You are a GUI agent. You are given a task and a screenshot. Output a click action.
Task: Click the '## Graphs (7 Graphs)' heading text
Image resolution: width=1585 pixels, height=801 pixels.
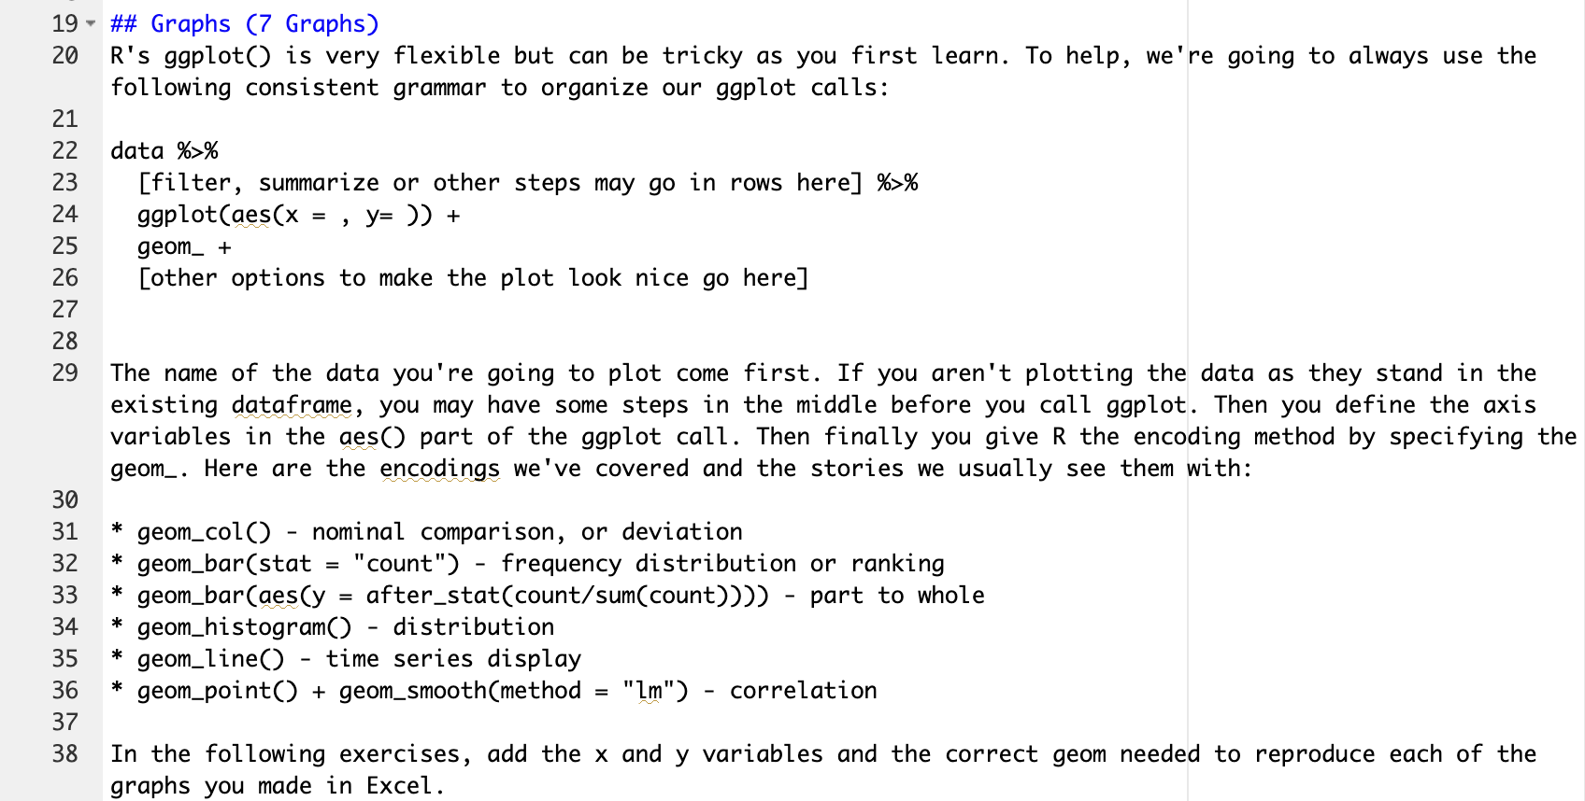(245, 23)
